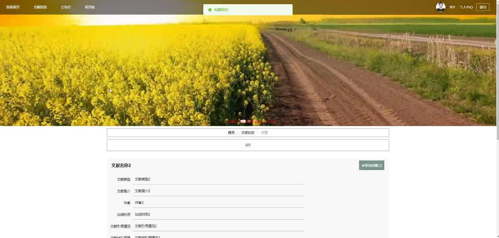
Task: Click the 文献简介 field label
Action: click(x=124, y=191)
